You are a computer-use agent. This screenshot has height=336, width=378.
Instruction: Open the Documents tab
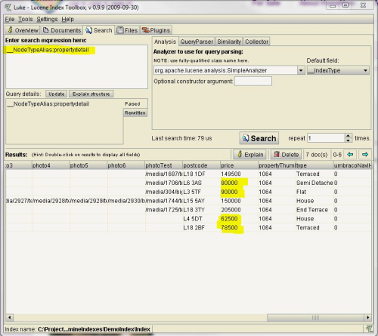[x=62, y=30]
